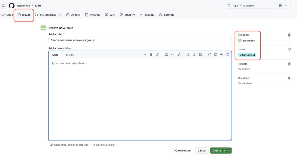Screen dimensions: 297x158
Task: Insert a task list from toolbar
Action: (x=200, y=55)
